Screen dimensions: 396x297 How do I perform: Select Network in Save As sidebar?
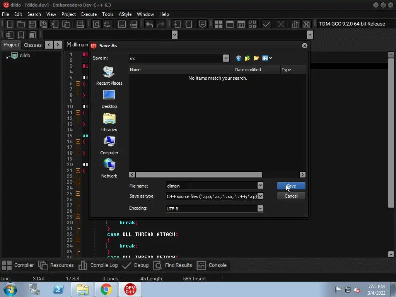[109, 169]
